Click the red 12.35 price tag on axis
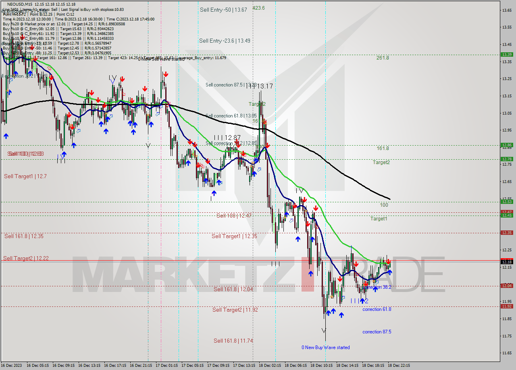 507,232
